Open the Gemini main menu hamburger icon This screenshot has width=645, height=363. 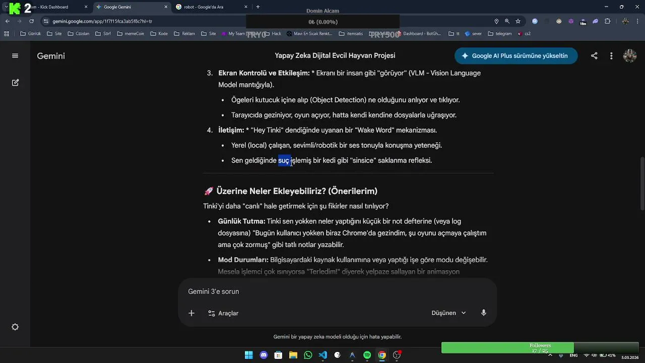[15, 56]
